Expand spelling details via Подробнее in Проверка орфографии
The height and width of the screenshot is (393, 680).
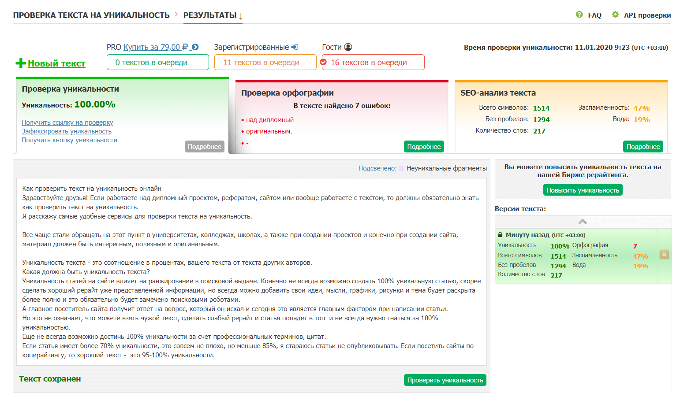[424, 146]
